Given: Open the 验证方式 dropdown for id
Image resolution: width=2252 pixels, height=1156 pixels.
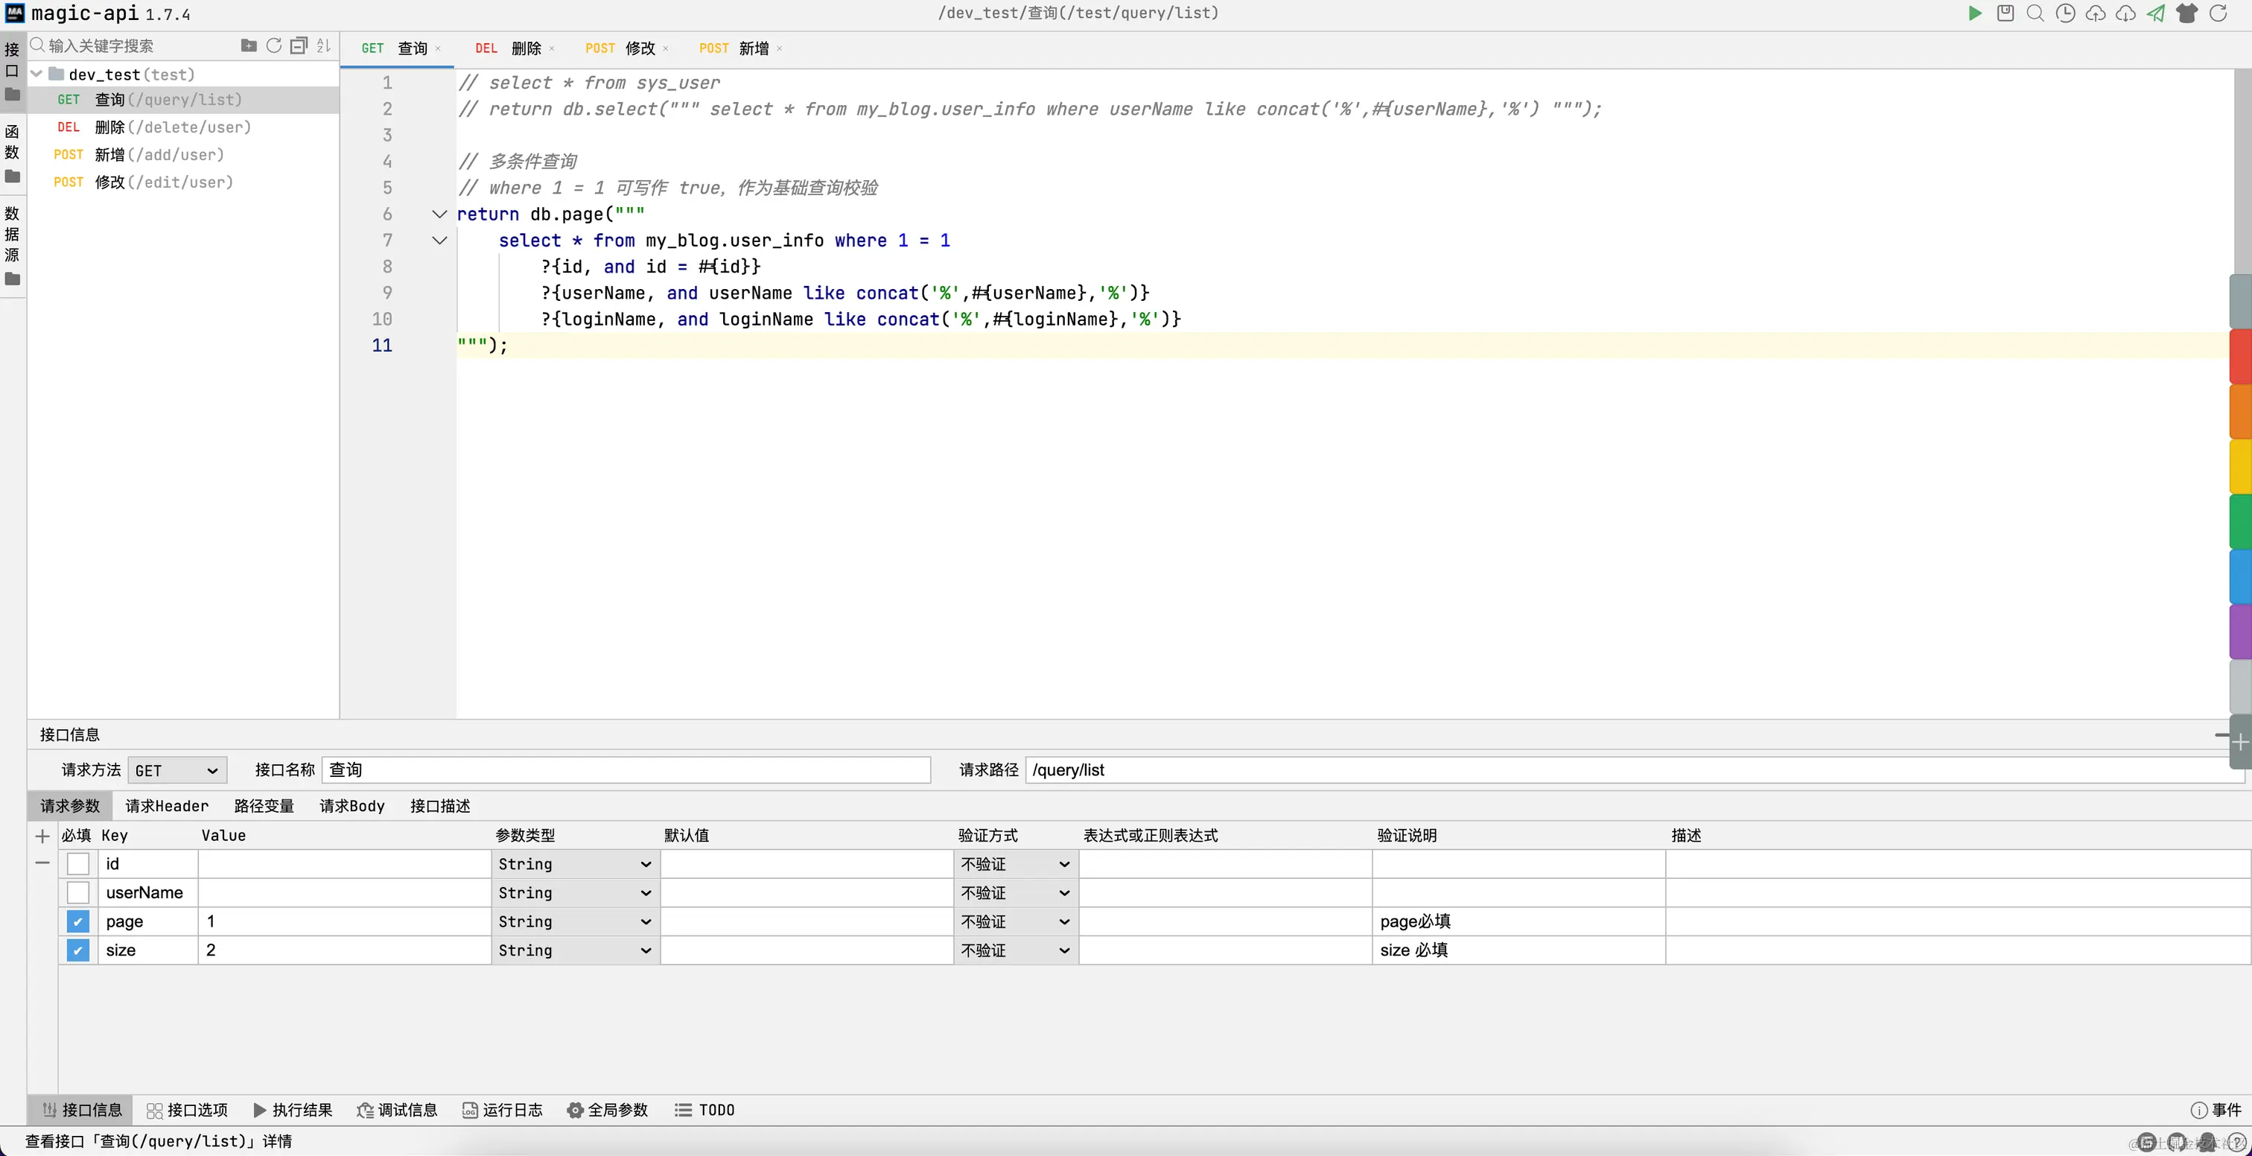Looking at the screenshot, I should 1016,864.
